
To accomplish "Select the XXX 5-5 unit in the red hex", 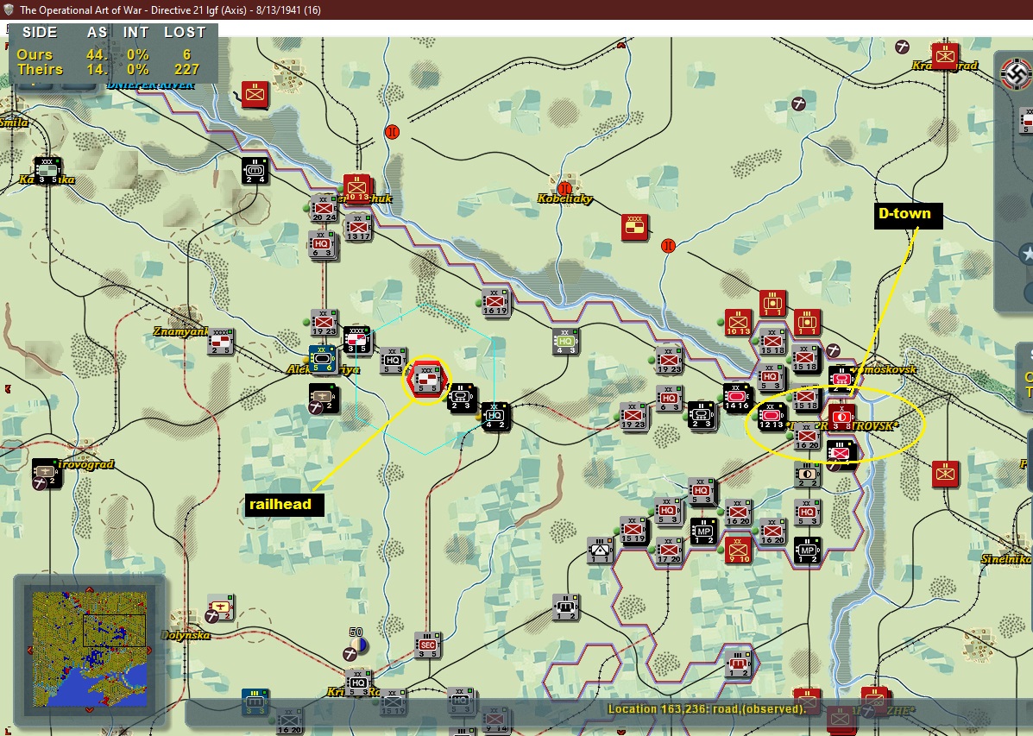I will 426,380.
